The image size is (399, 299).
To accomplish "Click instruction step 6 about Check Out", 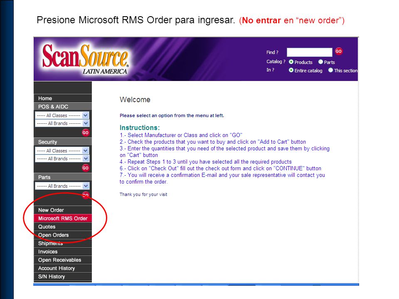I will (220, 168).
